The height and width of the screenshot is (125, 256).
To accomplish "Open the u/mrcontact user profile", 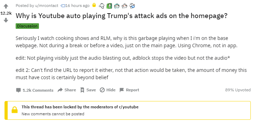I will point(47,6).
